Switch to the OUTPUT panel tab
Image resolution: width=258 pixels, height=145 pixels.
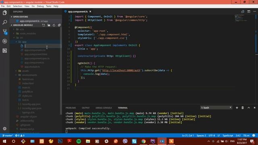tap(86, 108)
